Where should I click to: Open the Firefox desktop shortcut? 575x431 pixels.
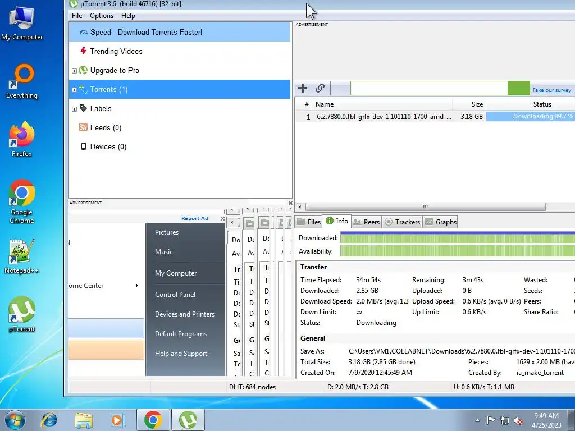pyautogui.click(x=22, y=139)
